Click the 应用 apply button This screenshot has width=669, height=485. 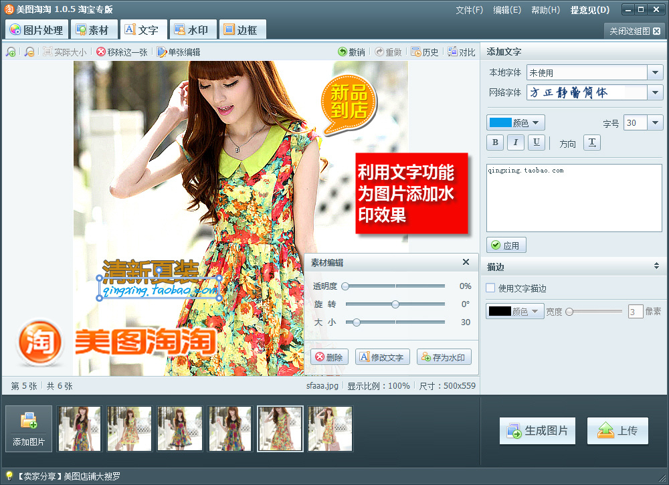tap(506, 246)
